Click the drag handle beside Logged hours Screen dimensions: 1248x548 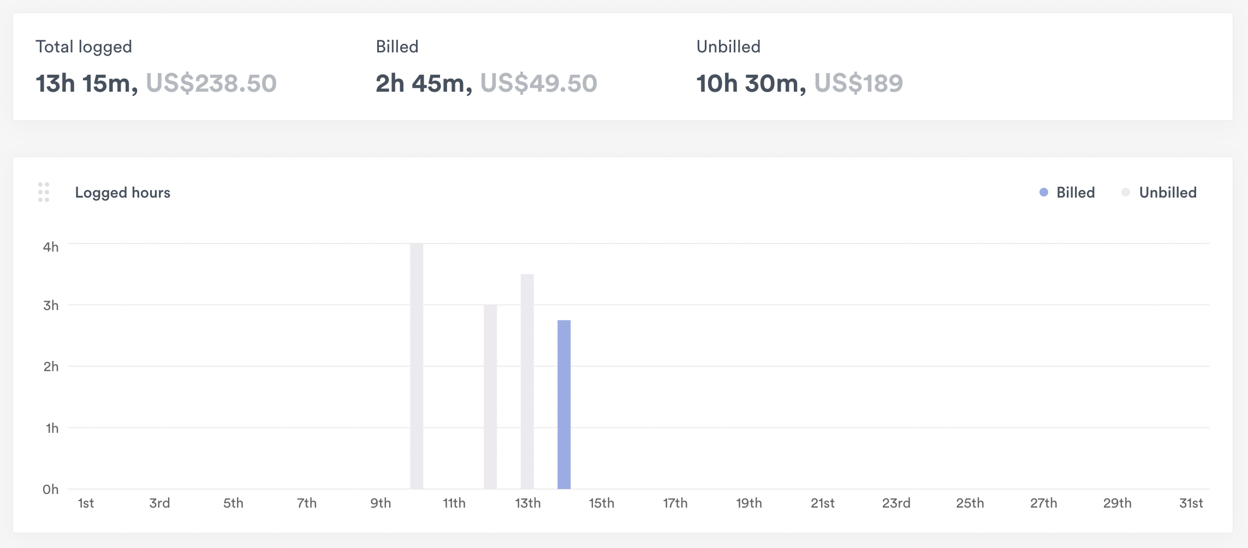pyautogui.click(x=44, y=192)
